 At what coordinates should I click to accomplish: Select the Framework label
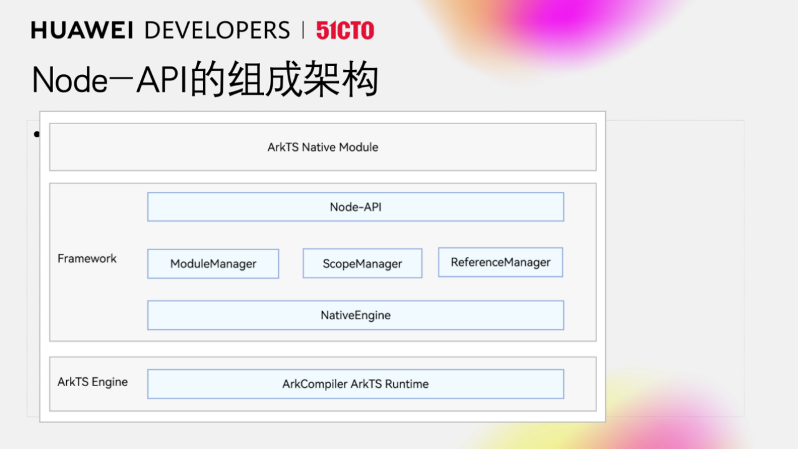[87, 258]
